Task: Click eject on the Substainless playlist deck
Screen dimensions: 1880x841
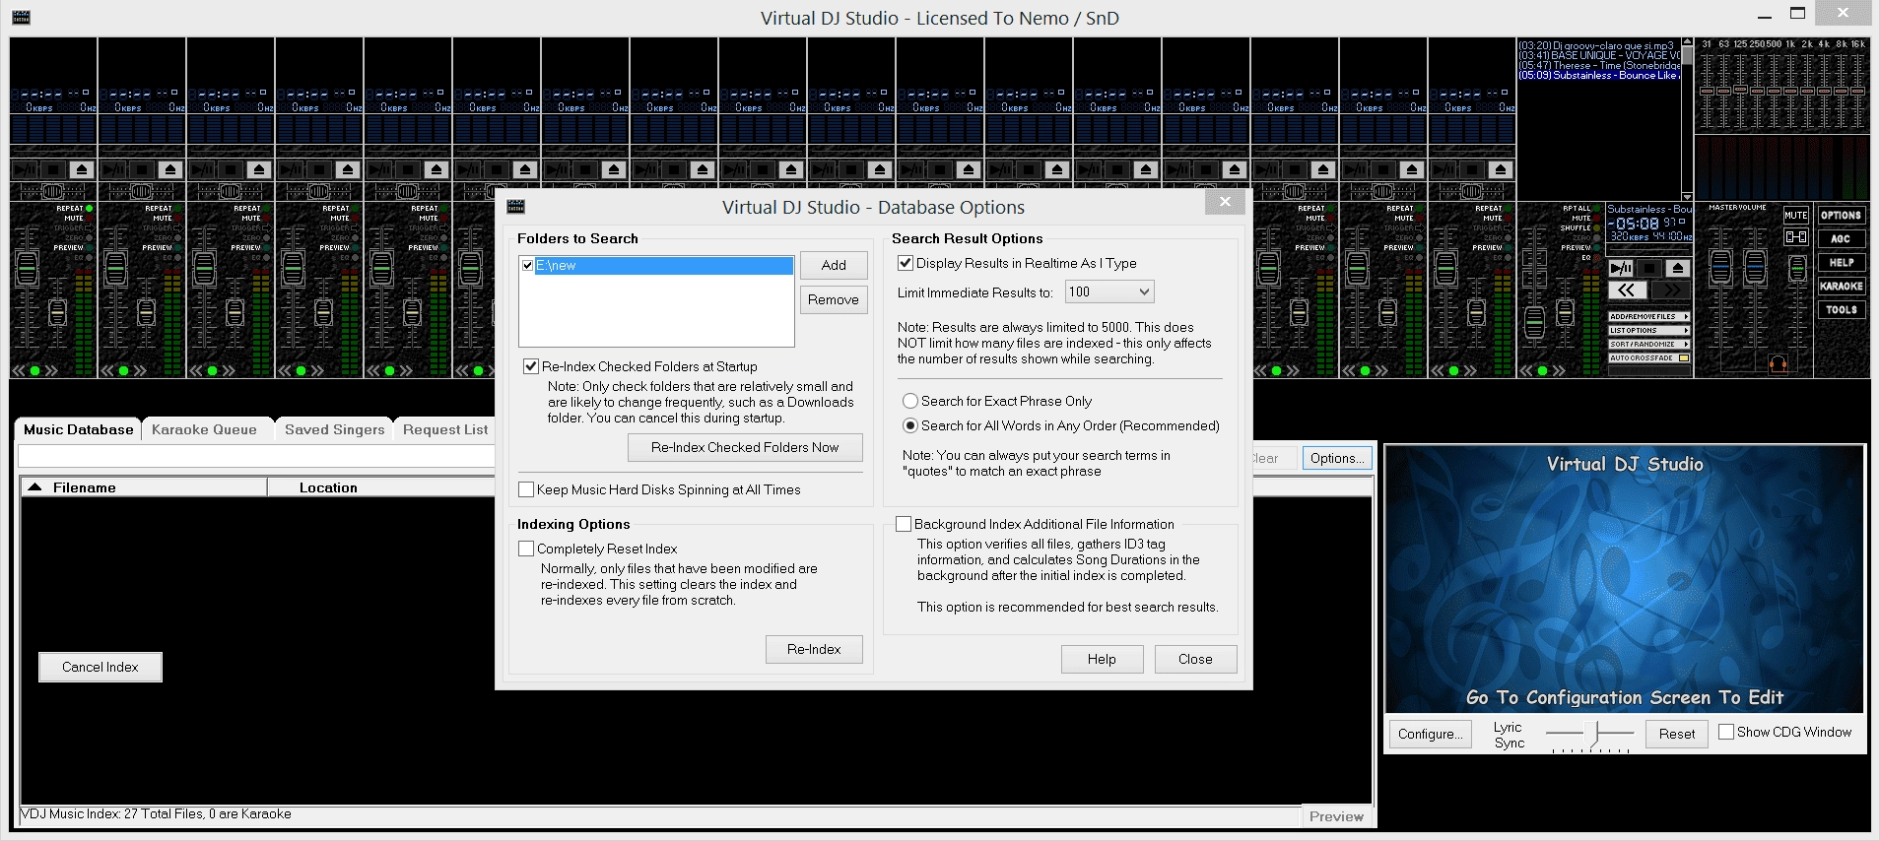Action: [x=1678, y=268]
